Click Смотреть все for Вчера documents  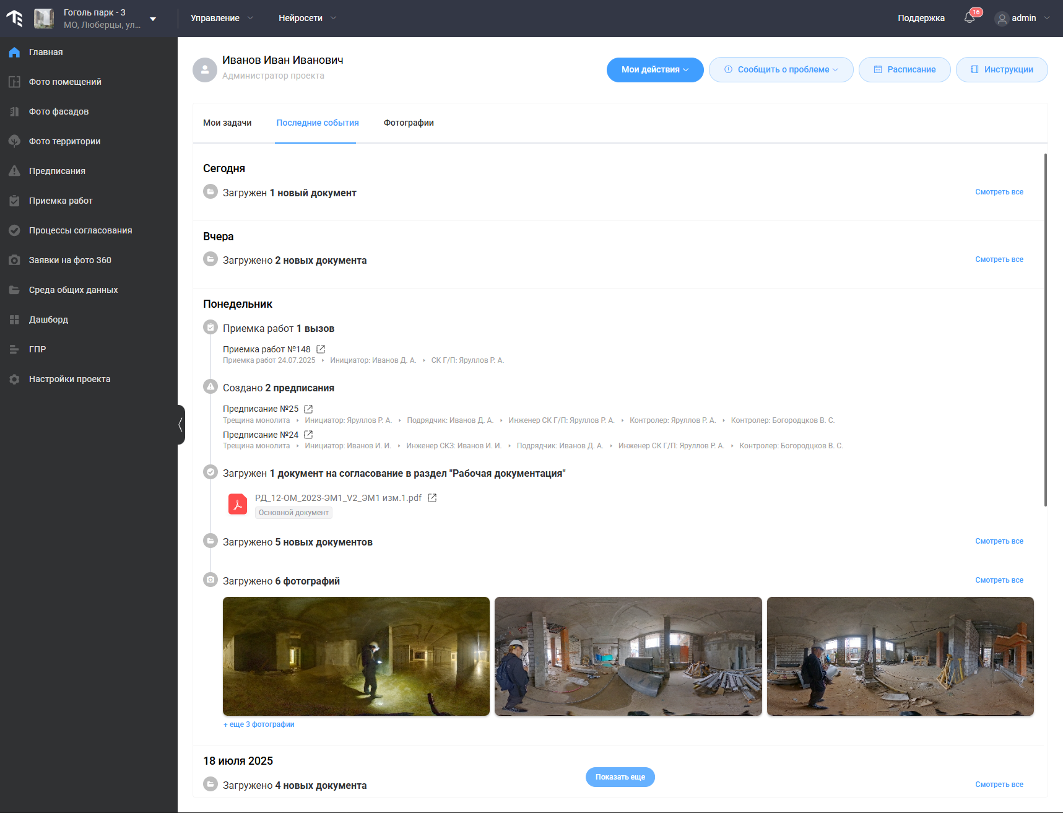tap(999, 259)
